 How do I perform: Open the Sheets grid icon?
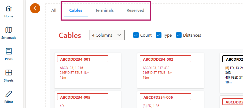[9, 72]
